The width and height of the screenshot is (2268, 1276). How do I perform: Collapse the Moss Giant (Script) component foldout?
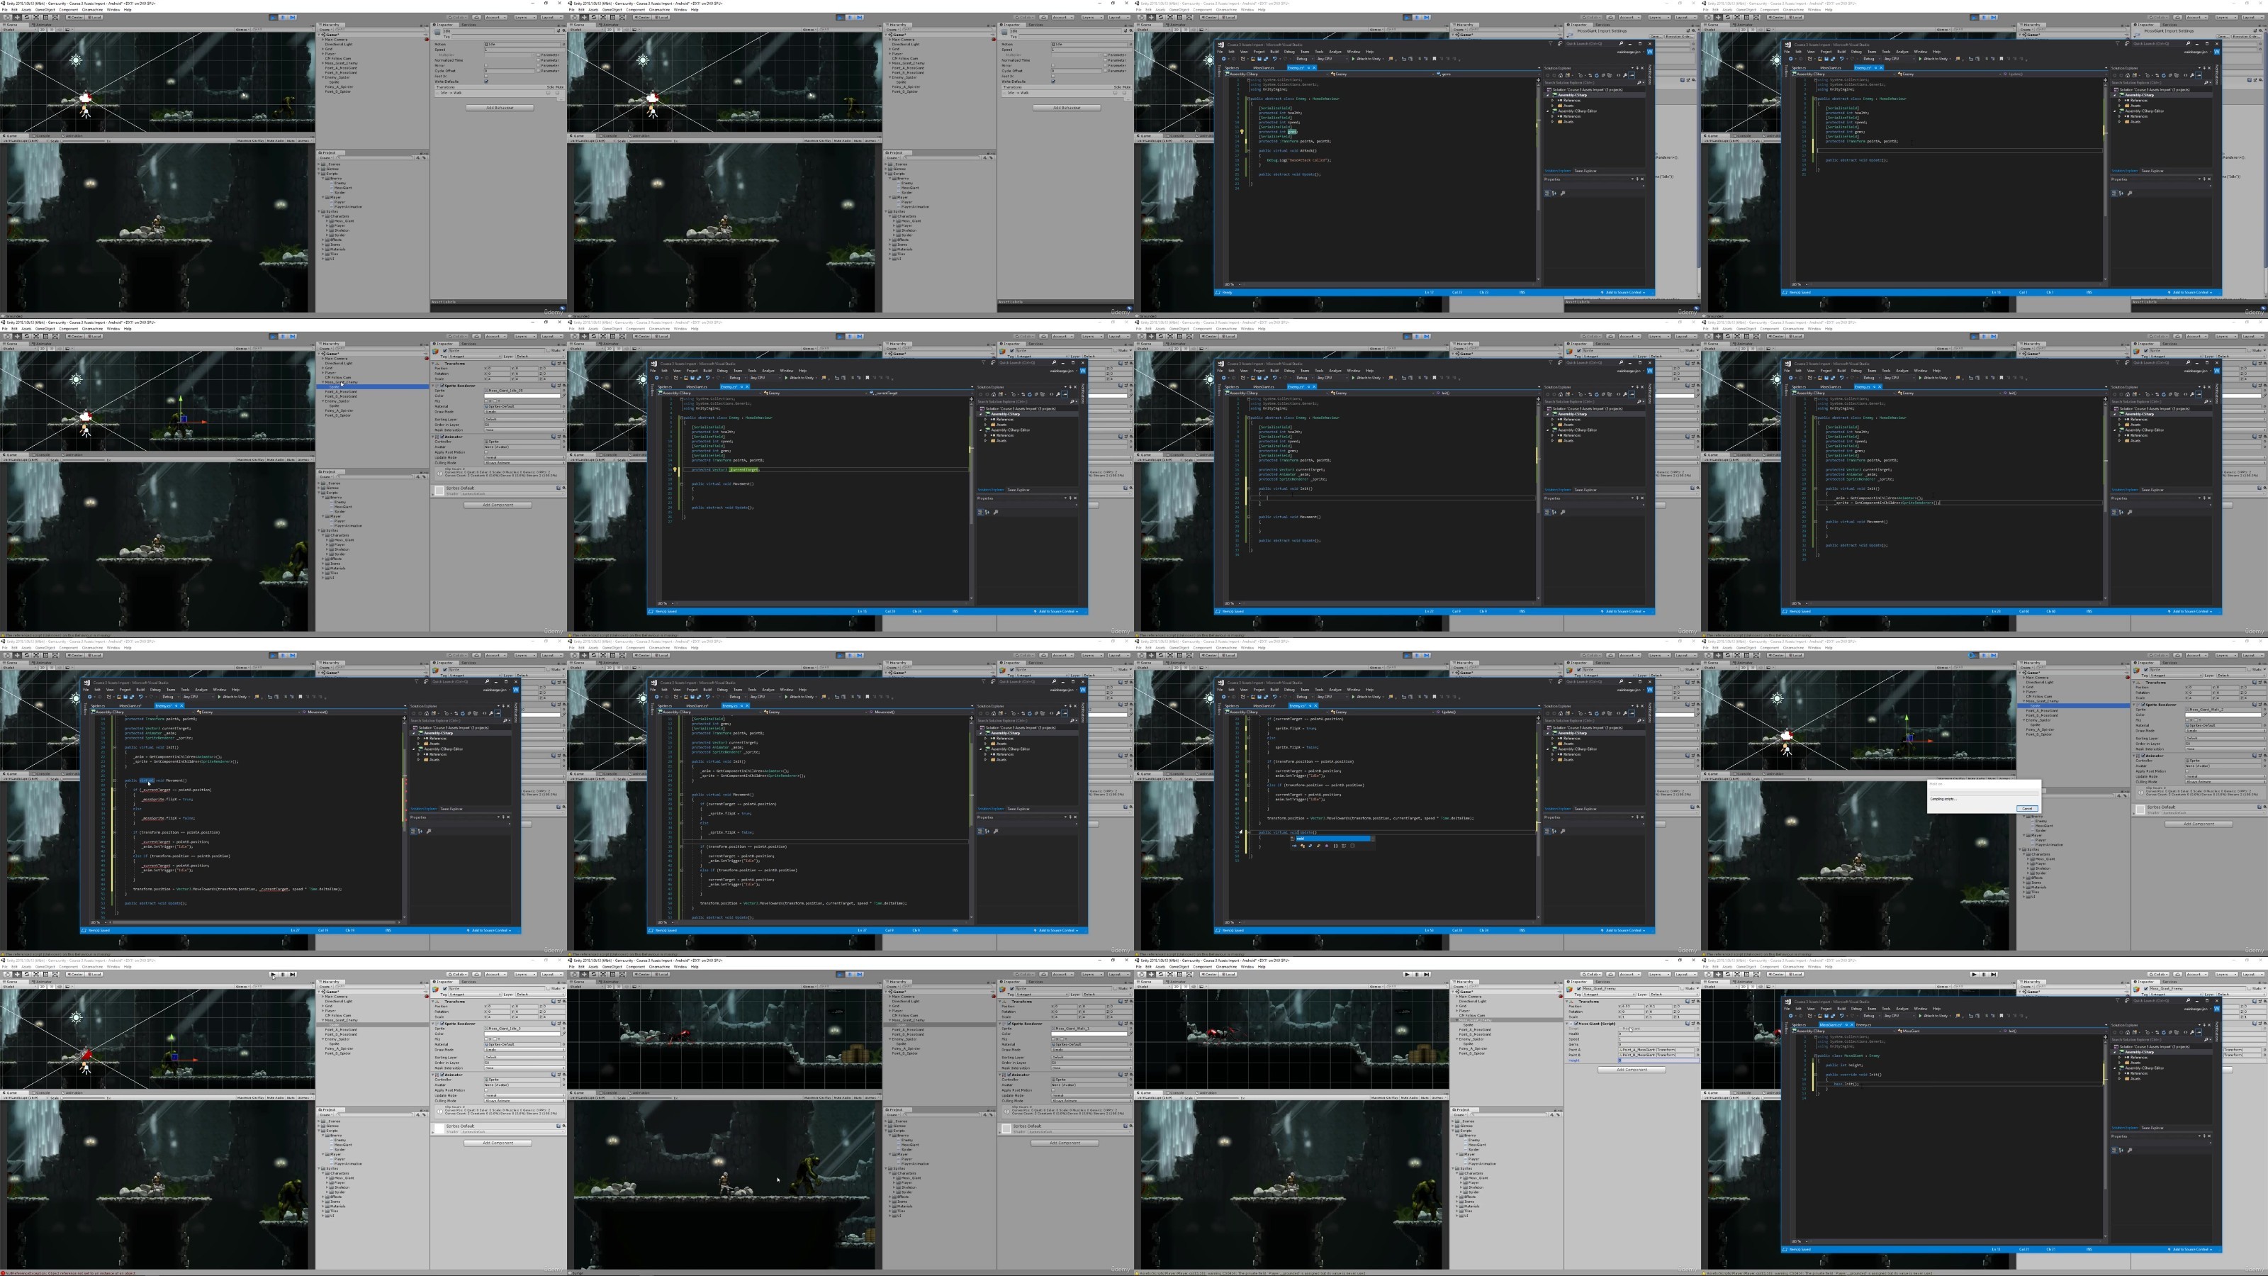click(x=1567, y=1023)
